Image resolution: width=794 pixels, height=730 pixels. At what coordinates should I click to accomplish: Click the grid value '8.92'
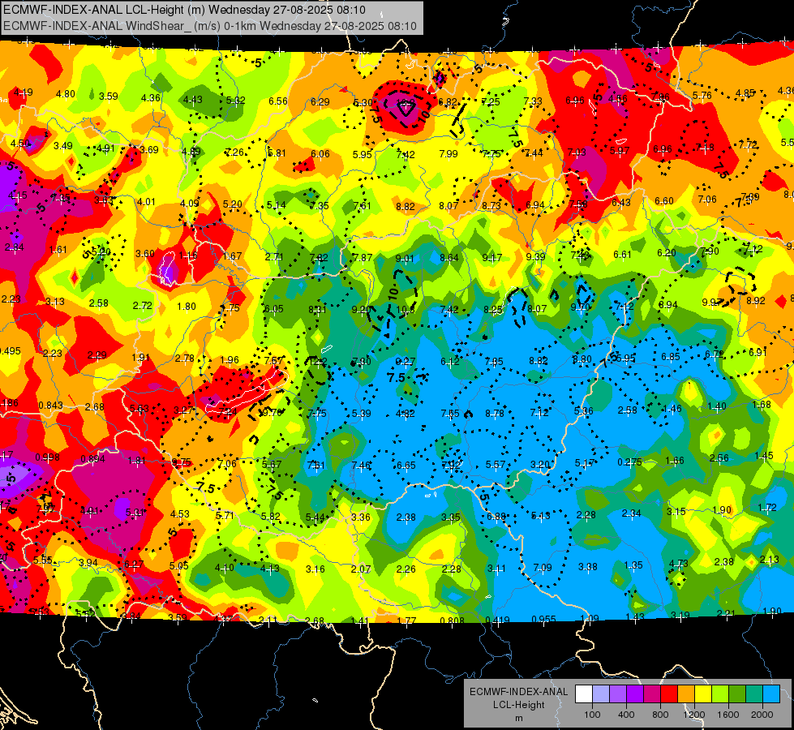click(x=756, y=300)
